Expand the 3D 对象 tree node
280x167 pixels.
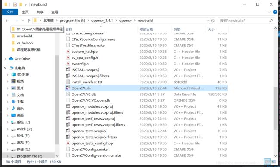[7, 75]
